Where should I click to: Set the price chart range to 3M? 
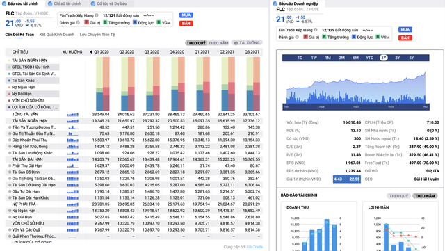pyautogui.click(x=341, y=58)
